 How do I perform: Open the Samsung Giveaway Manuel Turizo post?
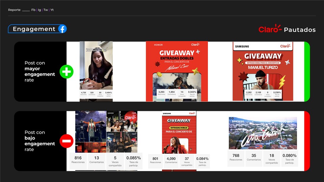263,71
